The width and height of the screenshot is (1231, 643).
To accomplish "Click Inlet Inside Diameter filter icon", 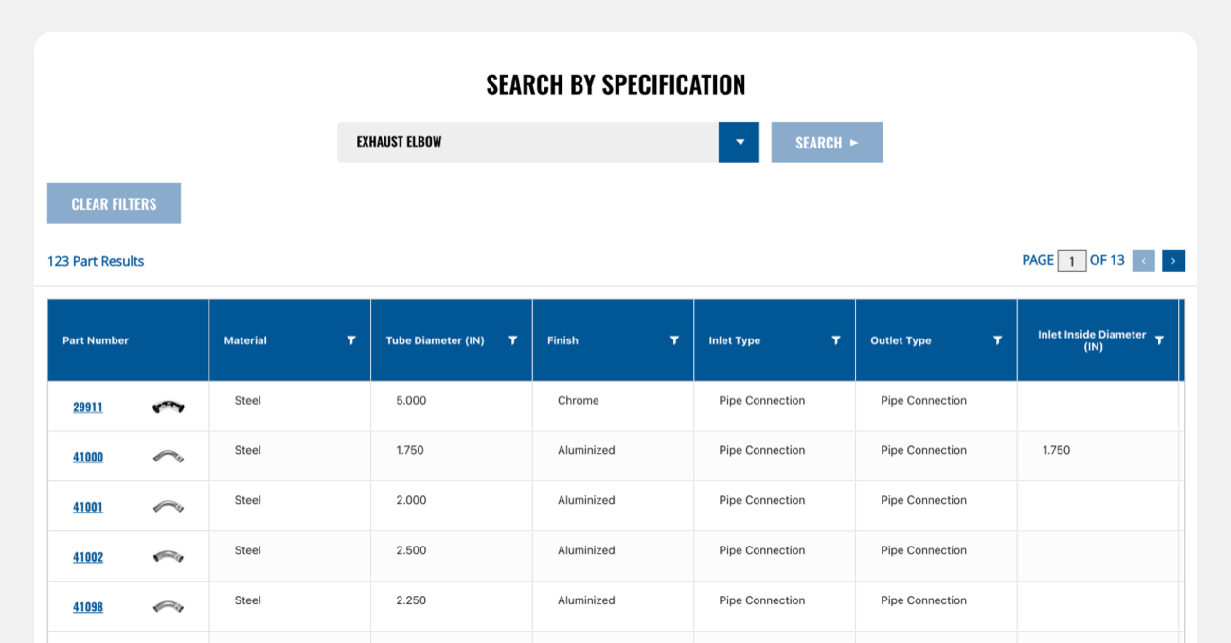I will coord(1159,340).
